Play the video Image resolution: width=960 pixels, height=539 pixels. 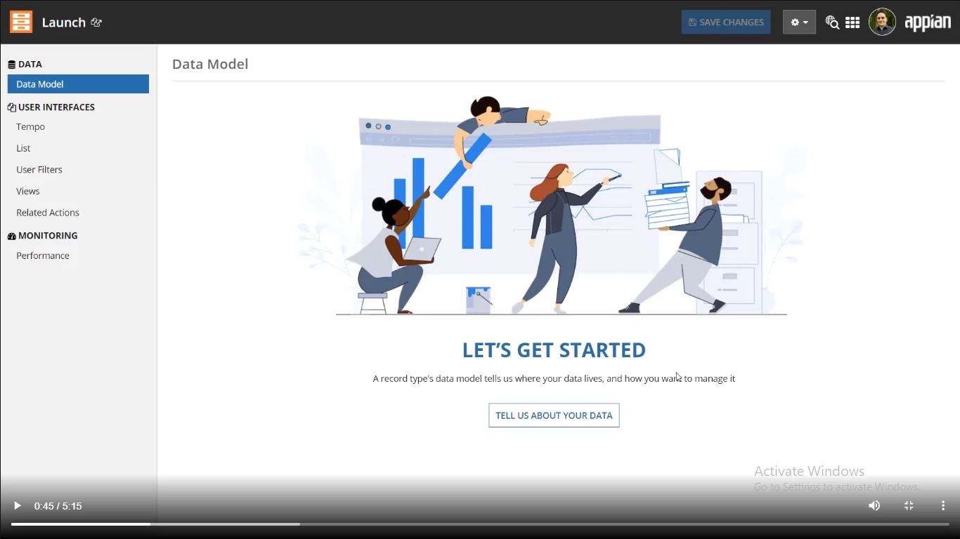(18, 506)
